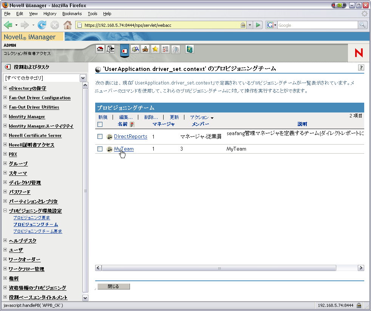Click the question mark help icon for page
The height and width of the screenshot is (311, 371).
(x=361, y=68)
